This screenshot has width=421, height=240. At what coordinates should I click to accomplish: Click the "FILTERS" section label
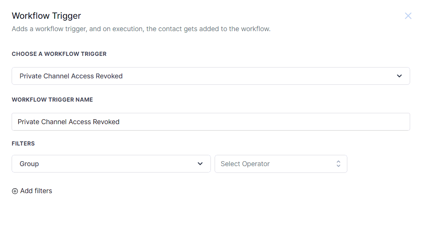coord(23,144)
